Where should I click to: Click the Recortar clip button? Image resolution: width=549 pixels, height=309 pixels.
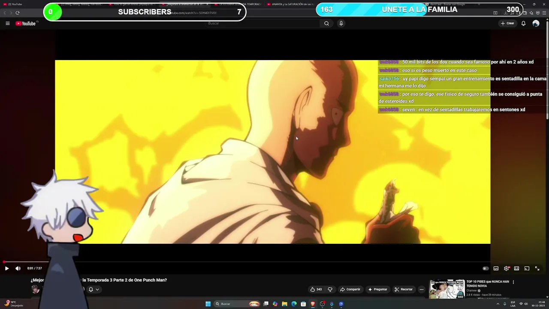(x=404, y=289)
